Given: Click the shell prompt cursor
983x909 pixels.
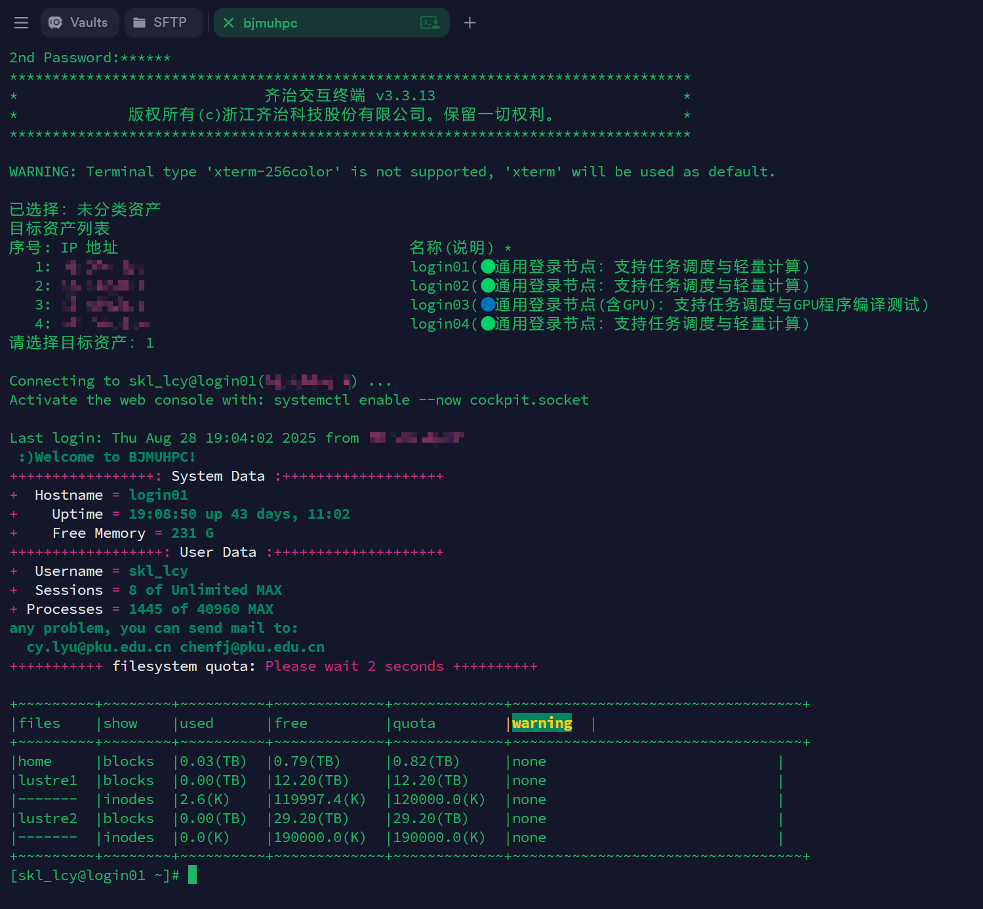Looking at the screenshot, I should (x=192, y=875).
